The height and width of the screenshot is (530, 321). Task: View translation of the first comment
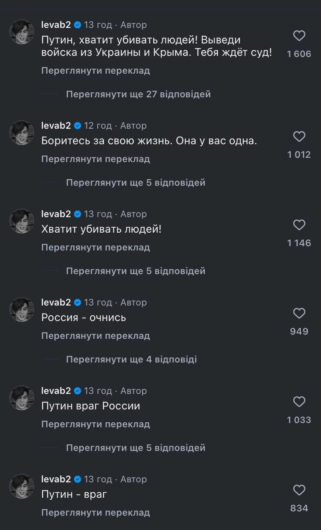point(95,71)
